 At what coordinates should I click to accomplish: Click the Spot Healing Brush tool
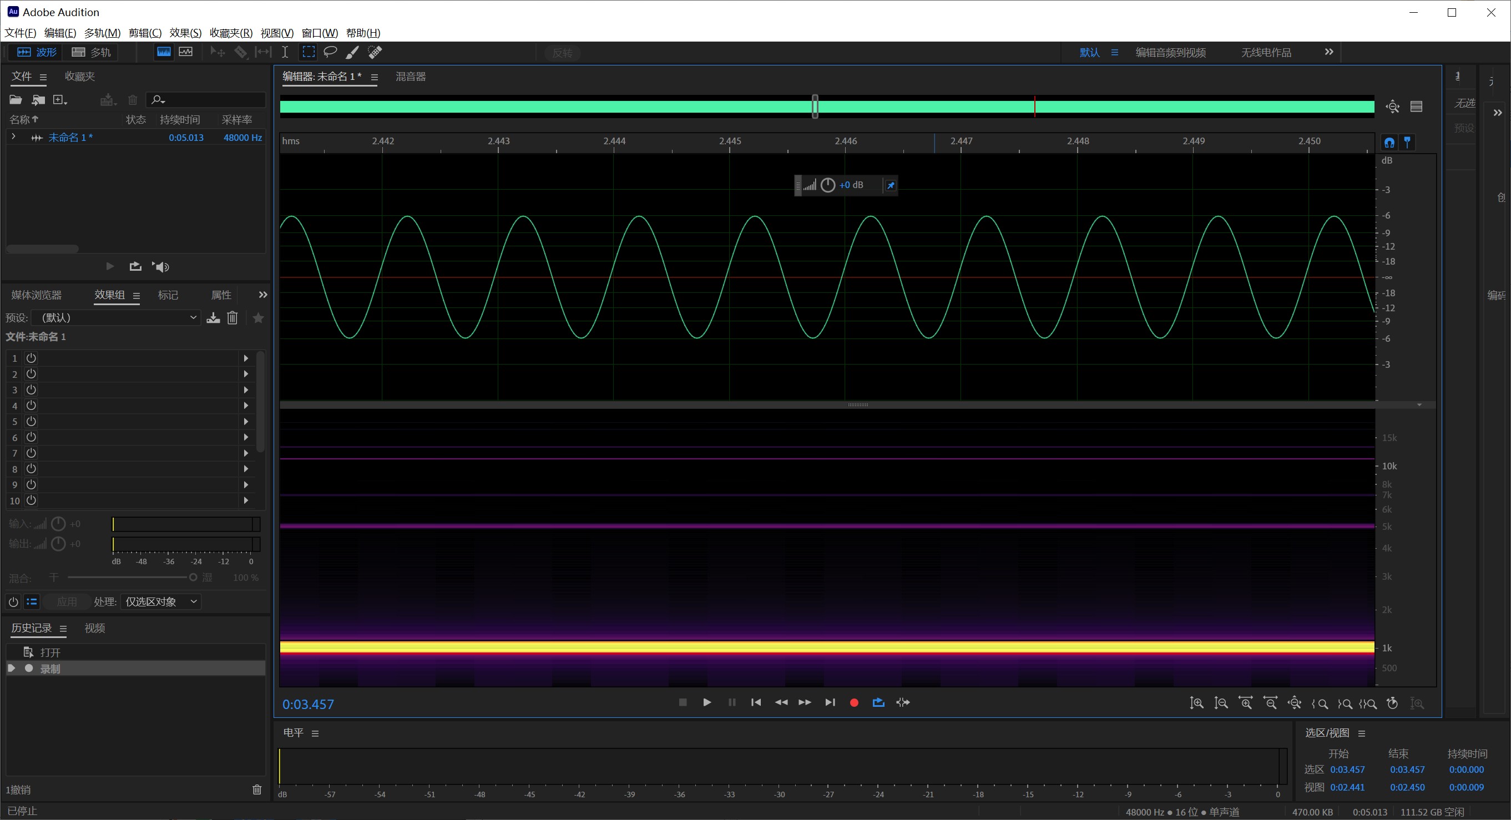(x=375, y=52)
